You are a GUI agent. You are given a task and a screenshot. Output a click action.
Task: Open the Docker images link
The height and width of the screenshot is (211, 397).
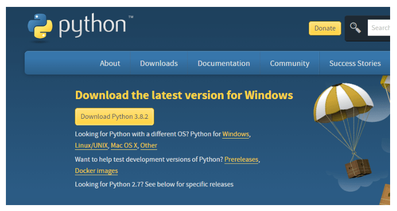click(97, 171)
